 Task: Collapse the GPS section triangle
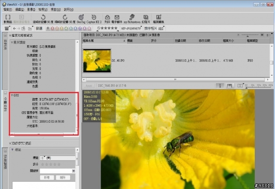pyautogui.click(x=12, y=95)
